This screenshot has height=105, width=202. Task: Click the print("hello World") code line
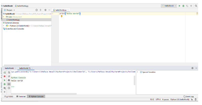[x=70, y=13]
